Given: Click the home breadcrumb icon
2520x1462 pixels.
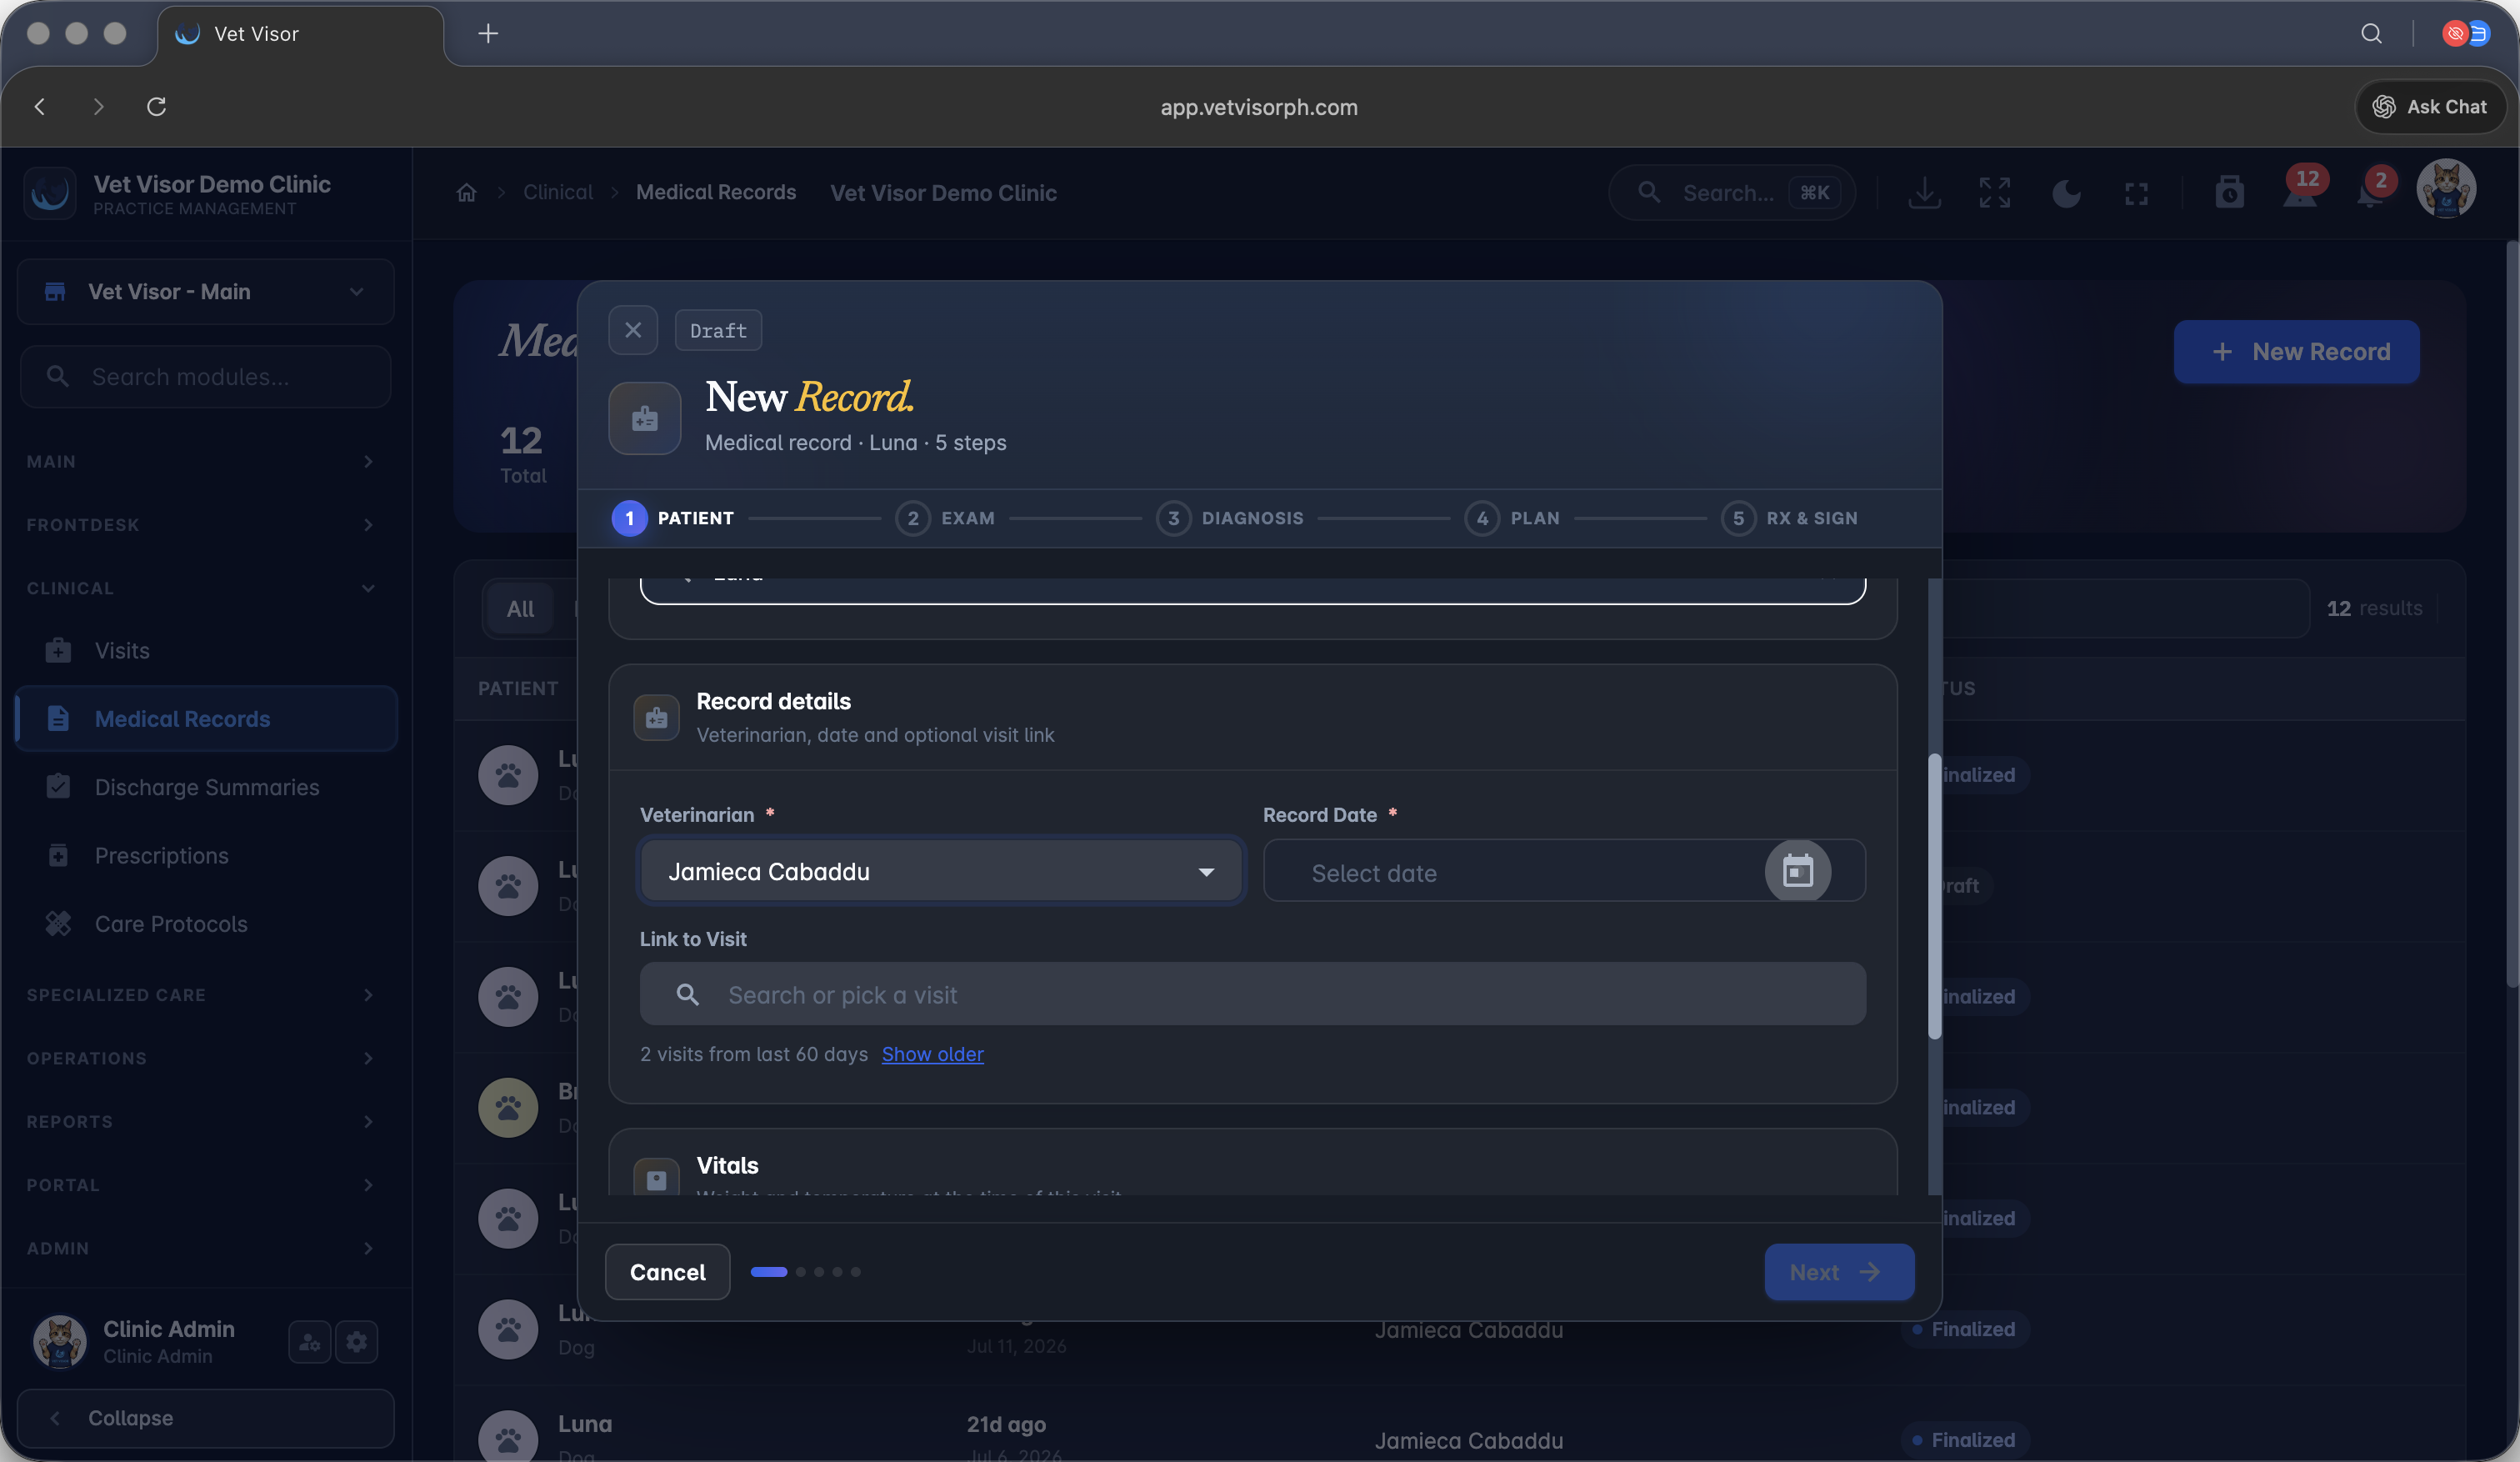Looking at the screenshot, I should (x=466, y=192).
